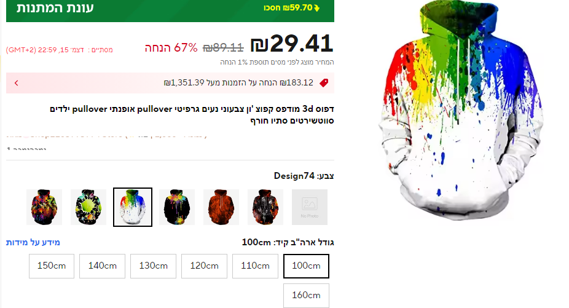Screen dimensions: 569x308
Task: Open the size information link
Action: click(x=33, y=242)
